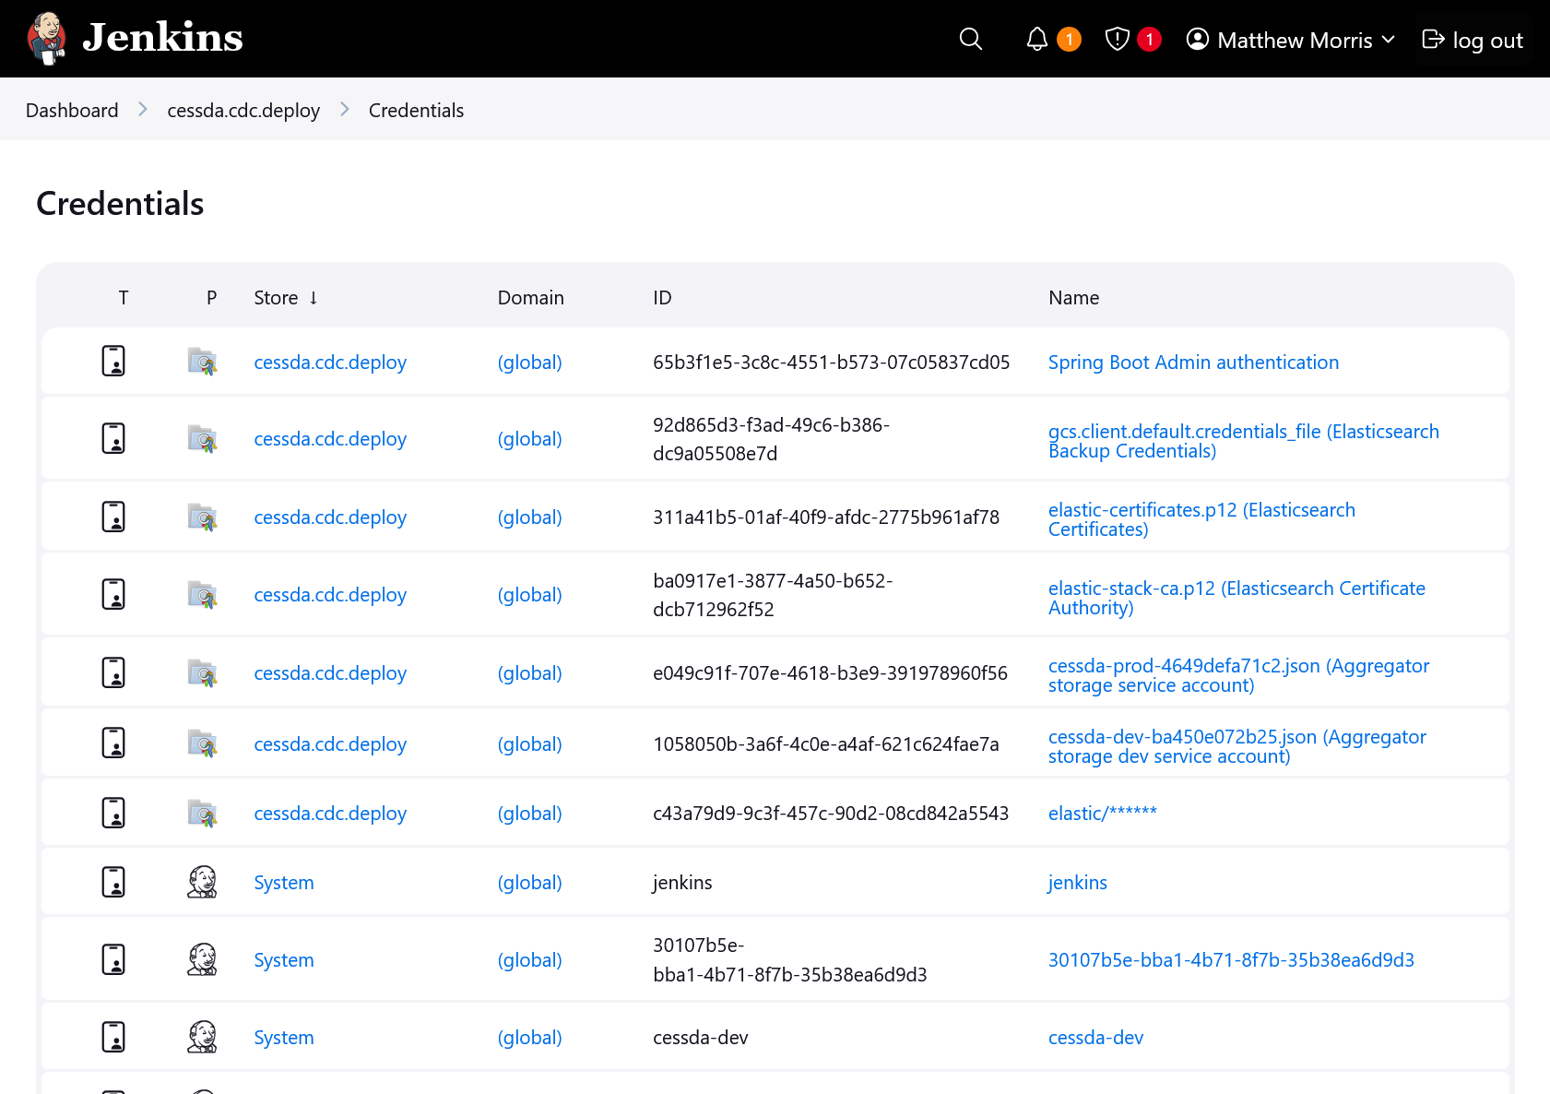Sort table by Store column
Image resolution: width=1550 pixels, height=1094 pixels.
286,298
